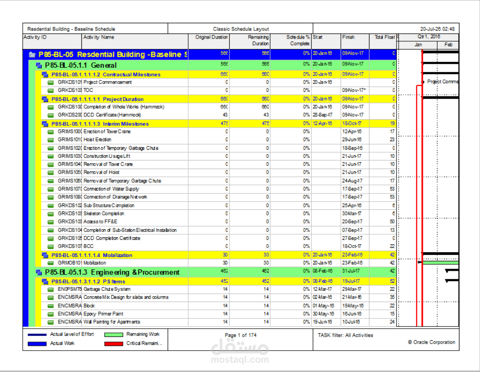The width and height of the screenshot is (480, 372).
Task: Click activity icon for Erection of Tower Crane
Action: coord(51,132)
